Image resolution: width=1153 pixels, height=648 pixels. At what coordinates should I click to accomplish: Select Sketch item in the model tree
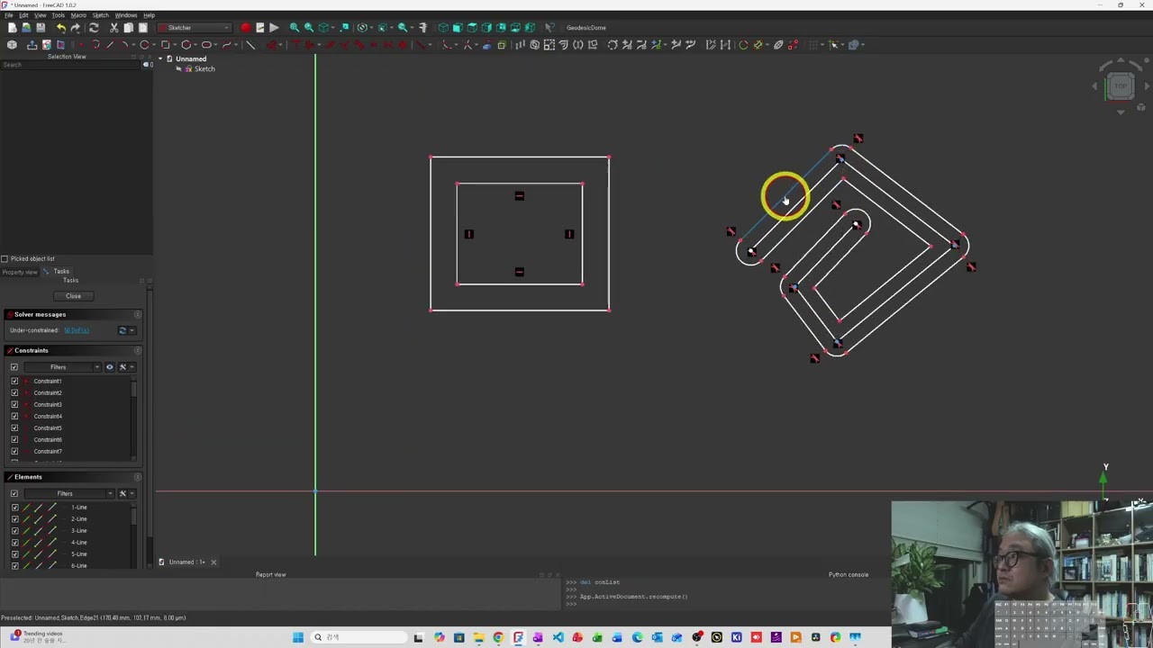coord(204,69)
